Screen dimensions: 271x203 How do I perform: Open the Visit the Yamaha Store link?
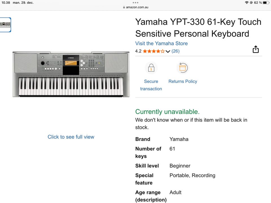tap(161, 43)
